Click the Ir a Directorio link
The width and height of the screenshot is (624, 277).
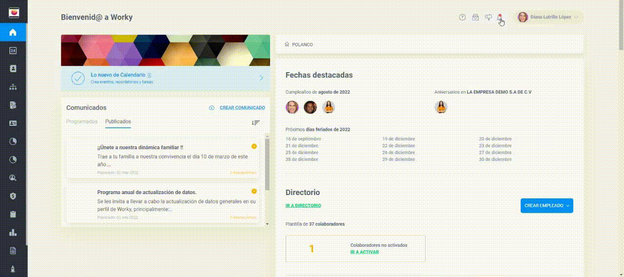pos(303,206)
